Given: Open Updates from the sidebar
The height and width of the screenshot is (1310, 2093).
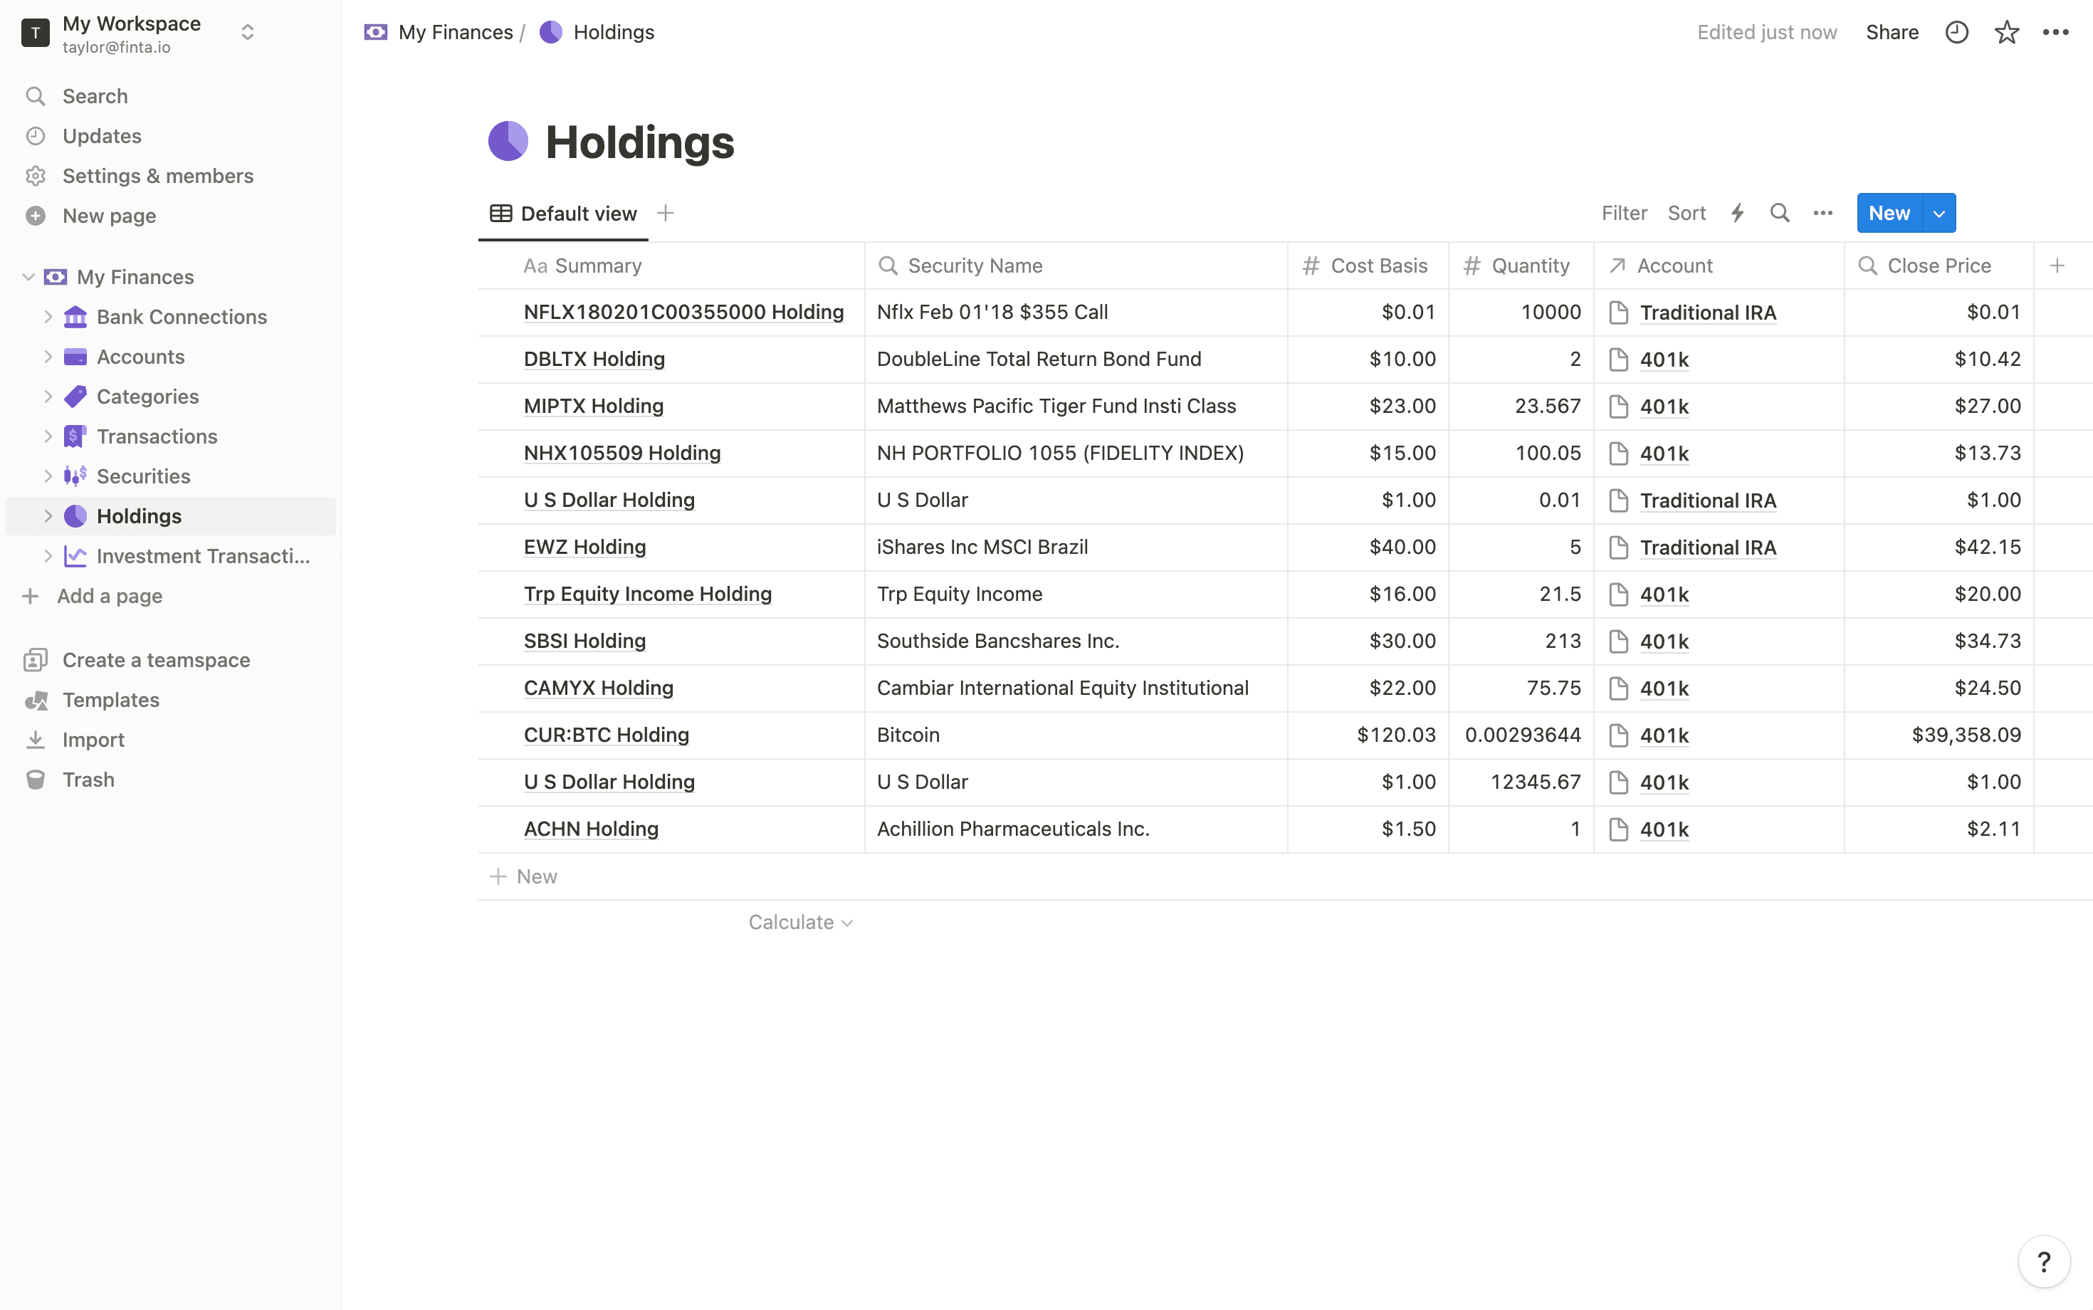Looking at the screenshot, I should 101,135.
